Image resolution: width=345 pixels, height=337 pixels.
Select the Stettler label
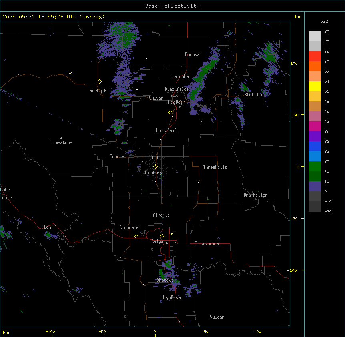[x=254, y=95]
